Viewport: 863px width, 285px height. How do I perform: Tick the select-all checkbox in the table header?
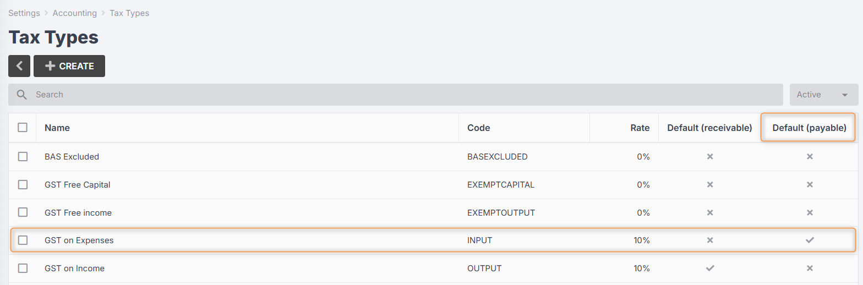pyautogui.click(x=23, y=128)
